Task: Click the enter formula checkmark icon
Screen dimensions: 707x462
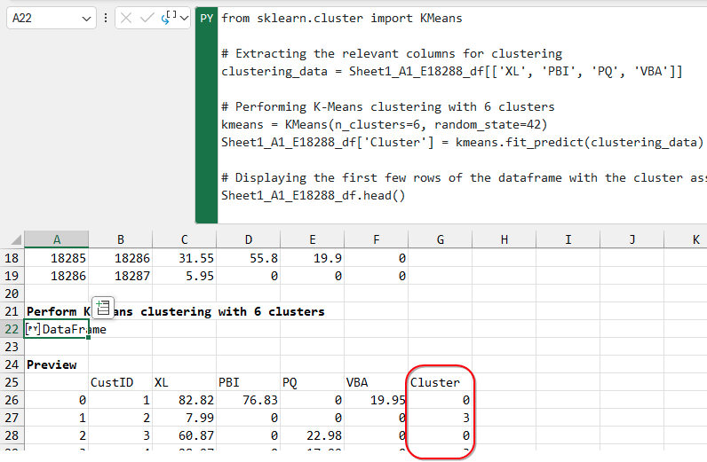Action: (x=146, y=18)
